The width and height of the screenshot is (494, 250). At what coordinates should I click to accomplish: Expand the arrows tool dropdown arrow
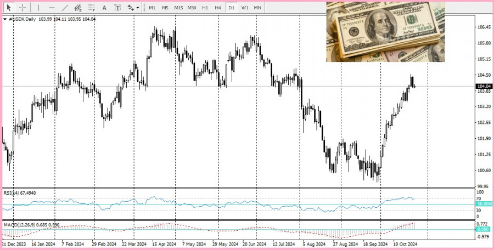coord(138,8)
